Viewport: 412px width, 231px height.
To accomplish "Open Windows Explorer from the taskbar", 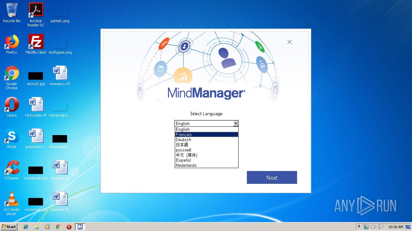I will coord(36,227).
